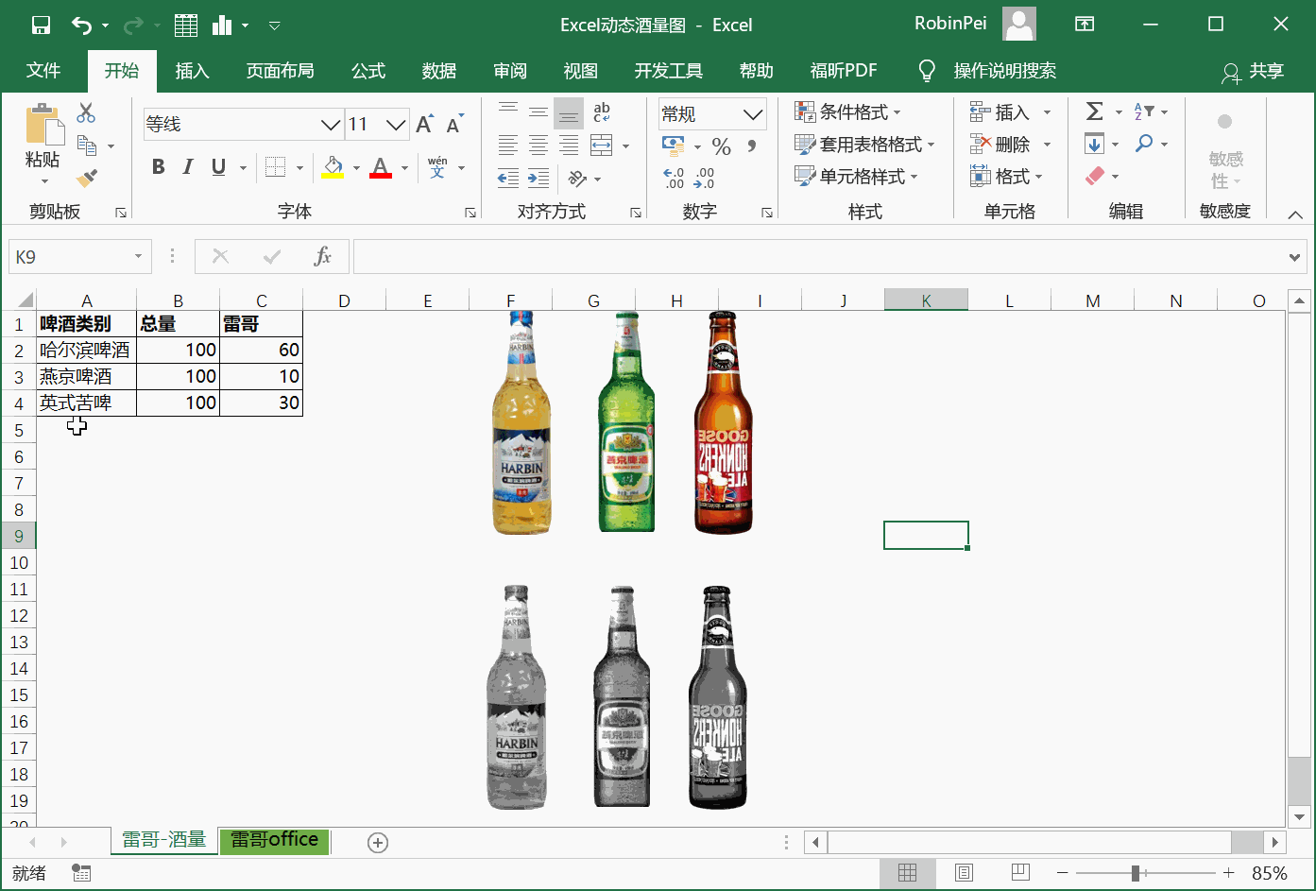Screen dimensions: 1316x891
Task: Copy selection using the copy icon
Action: click(87, 146)
